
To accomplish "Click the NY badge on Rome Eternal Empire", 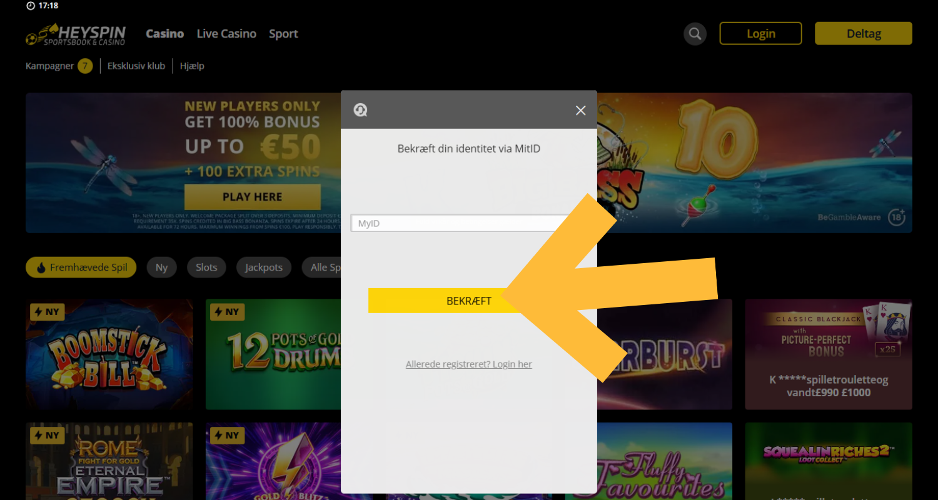I will (48, 436).
